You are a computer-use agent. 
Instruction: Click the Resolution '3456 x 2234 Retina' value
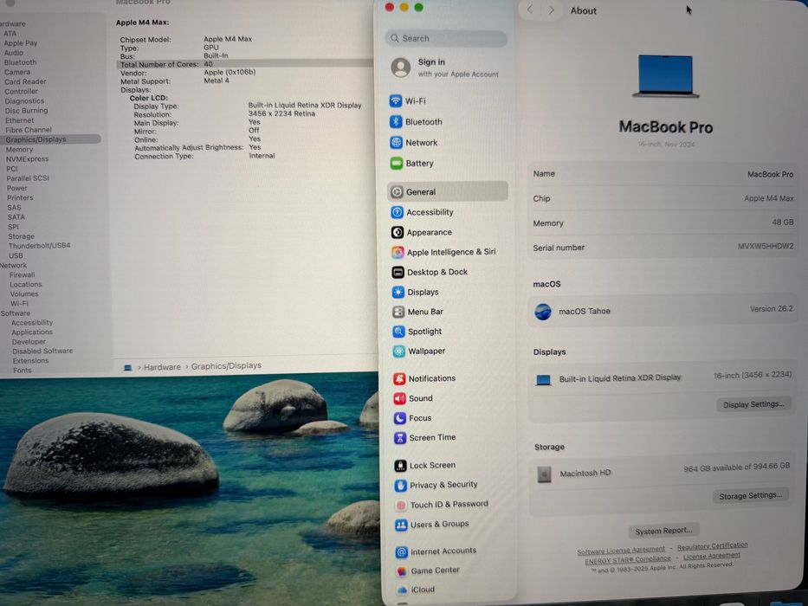(x=281, y=114)
